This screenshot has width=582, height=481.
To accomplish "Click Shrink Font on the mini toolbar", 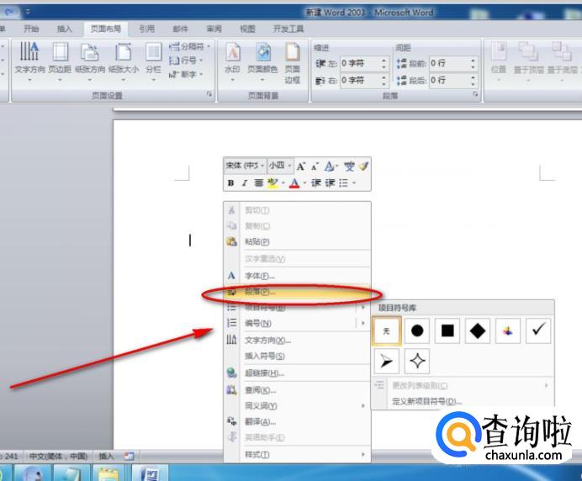I will point(315,167).
